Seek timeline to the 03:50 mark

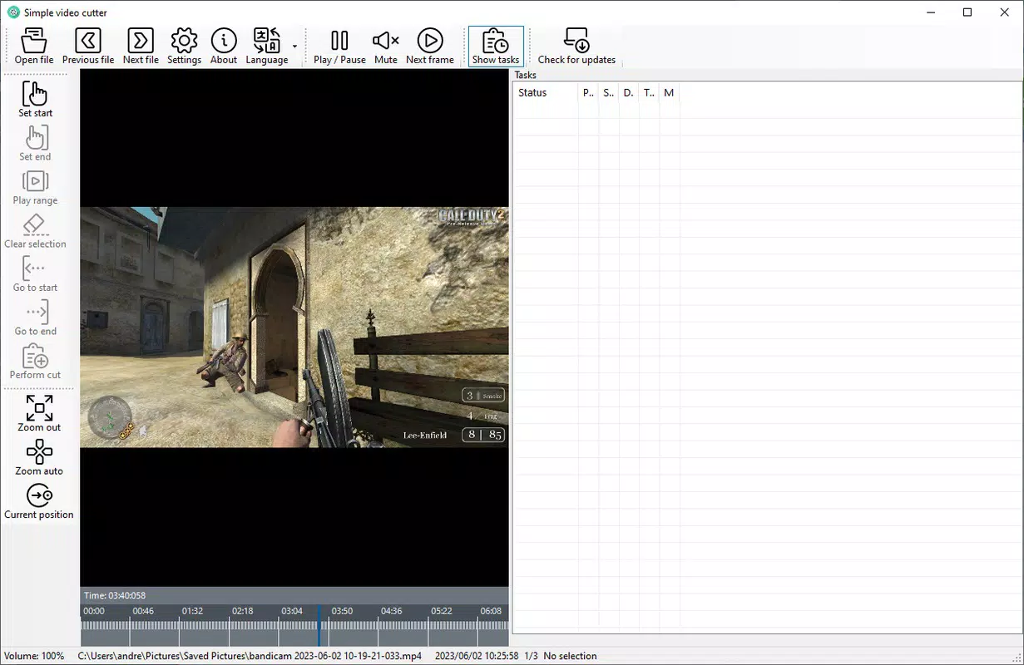coord(342,611)
